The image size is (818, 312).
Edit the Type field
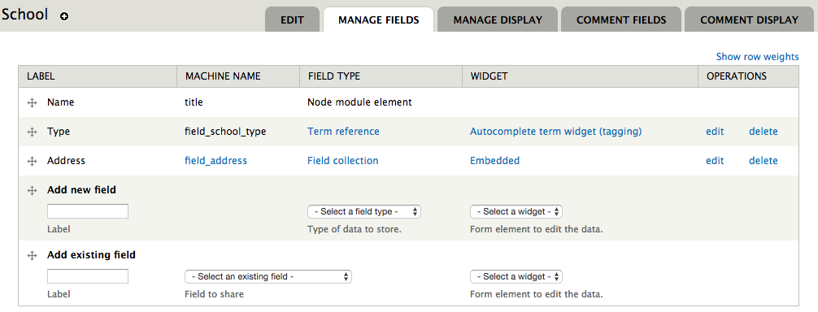(x=715, y=132)
